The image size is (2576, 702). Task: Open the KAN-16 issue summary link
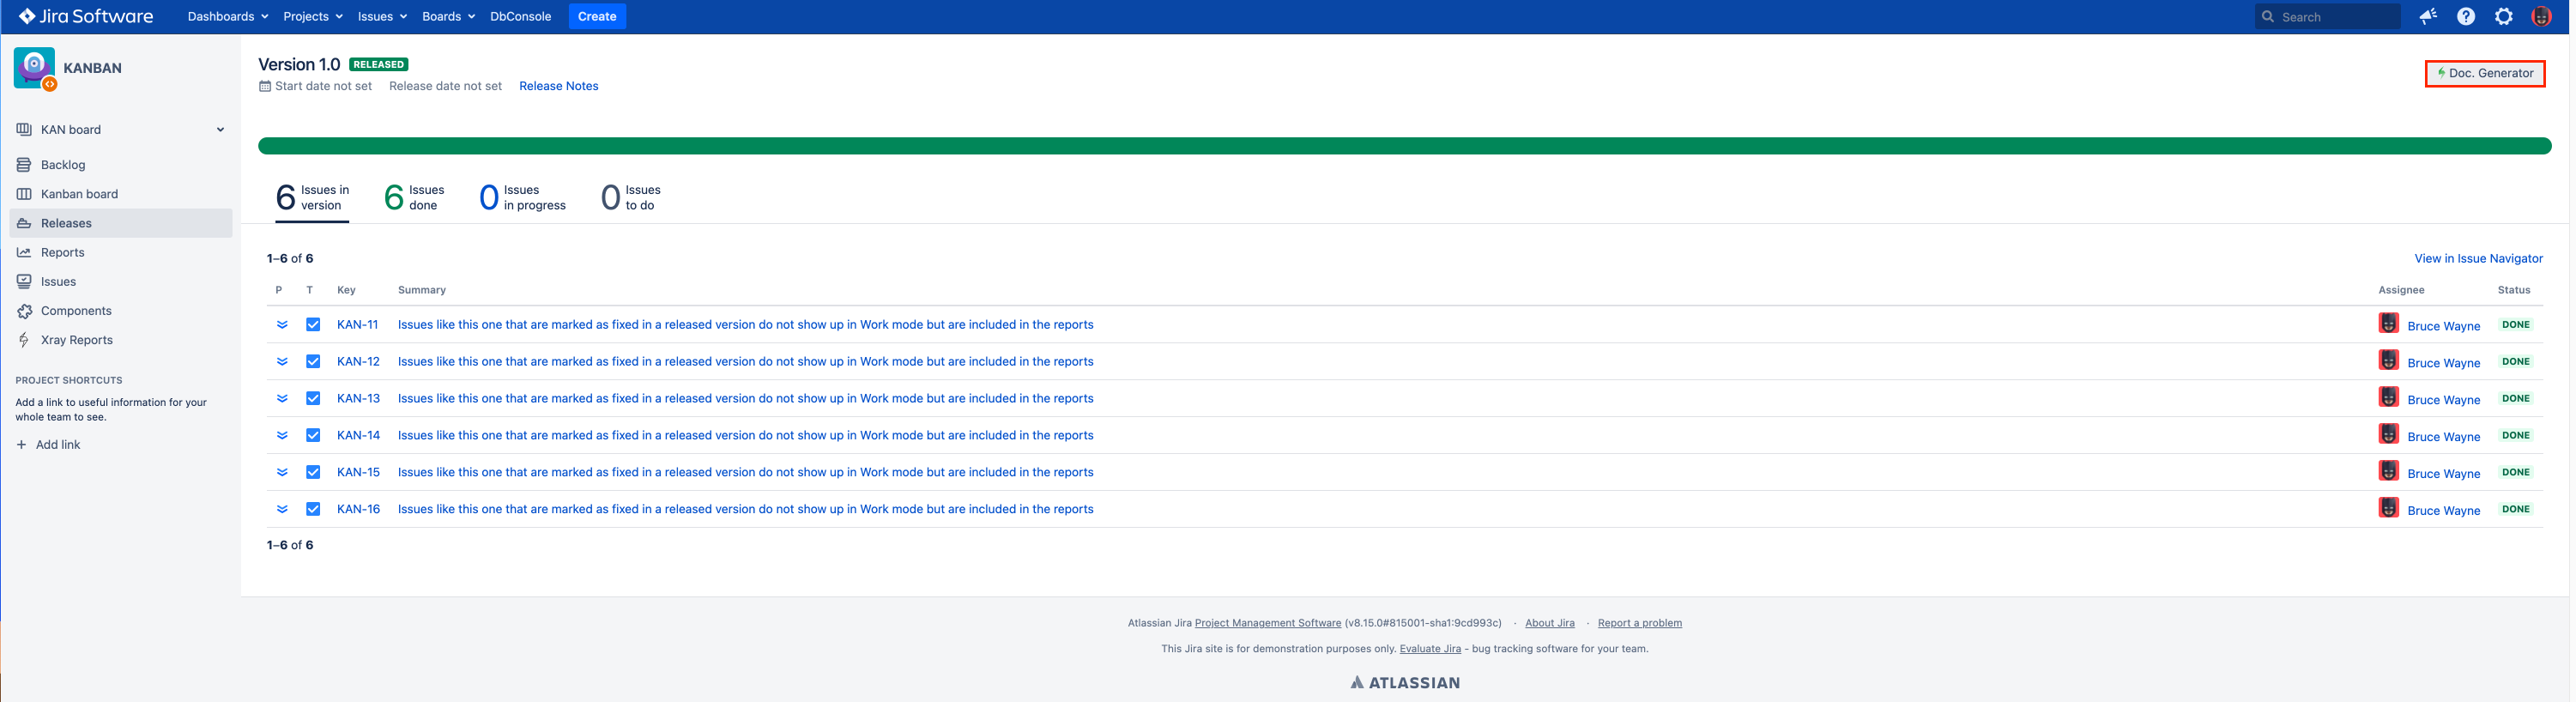745,510
